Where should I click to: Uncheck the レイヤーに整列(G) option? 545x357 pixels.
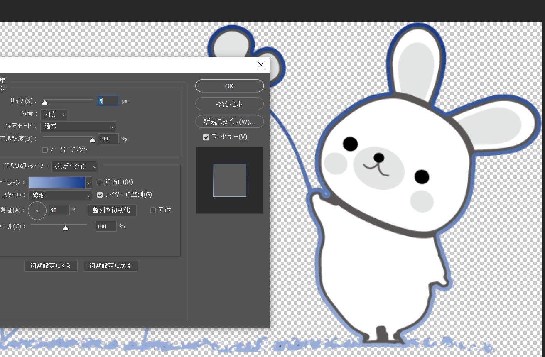coord(100,194)
